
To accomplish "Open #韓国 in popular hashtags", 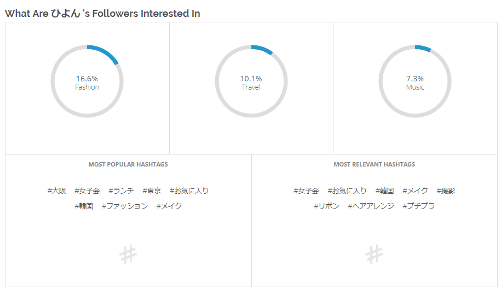I will tap(84, 206).
